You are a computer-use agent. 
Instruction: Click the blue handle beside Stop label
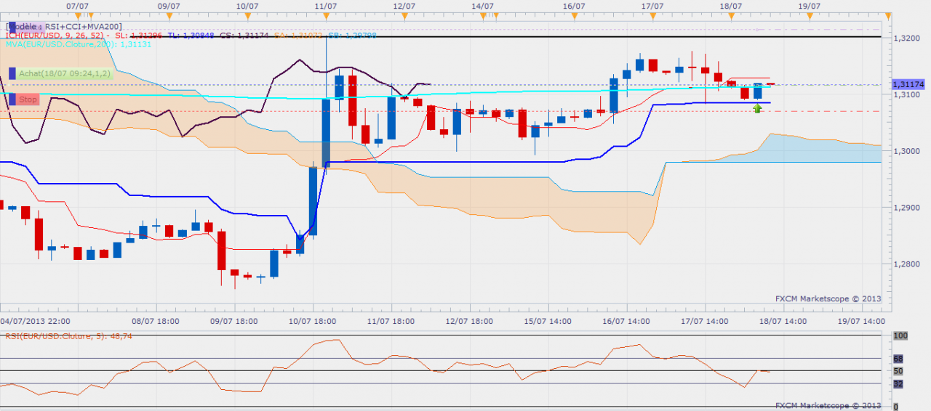tap(12, 99)
